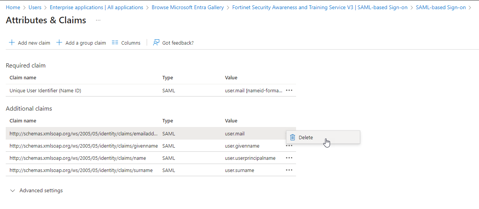Open ellipsis menu for Unique User Identifier row

coord(289,90)
